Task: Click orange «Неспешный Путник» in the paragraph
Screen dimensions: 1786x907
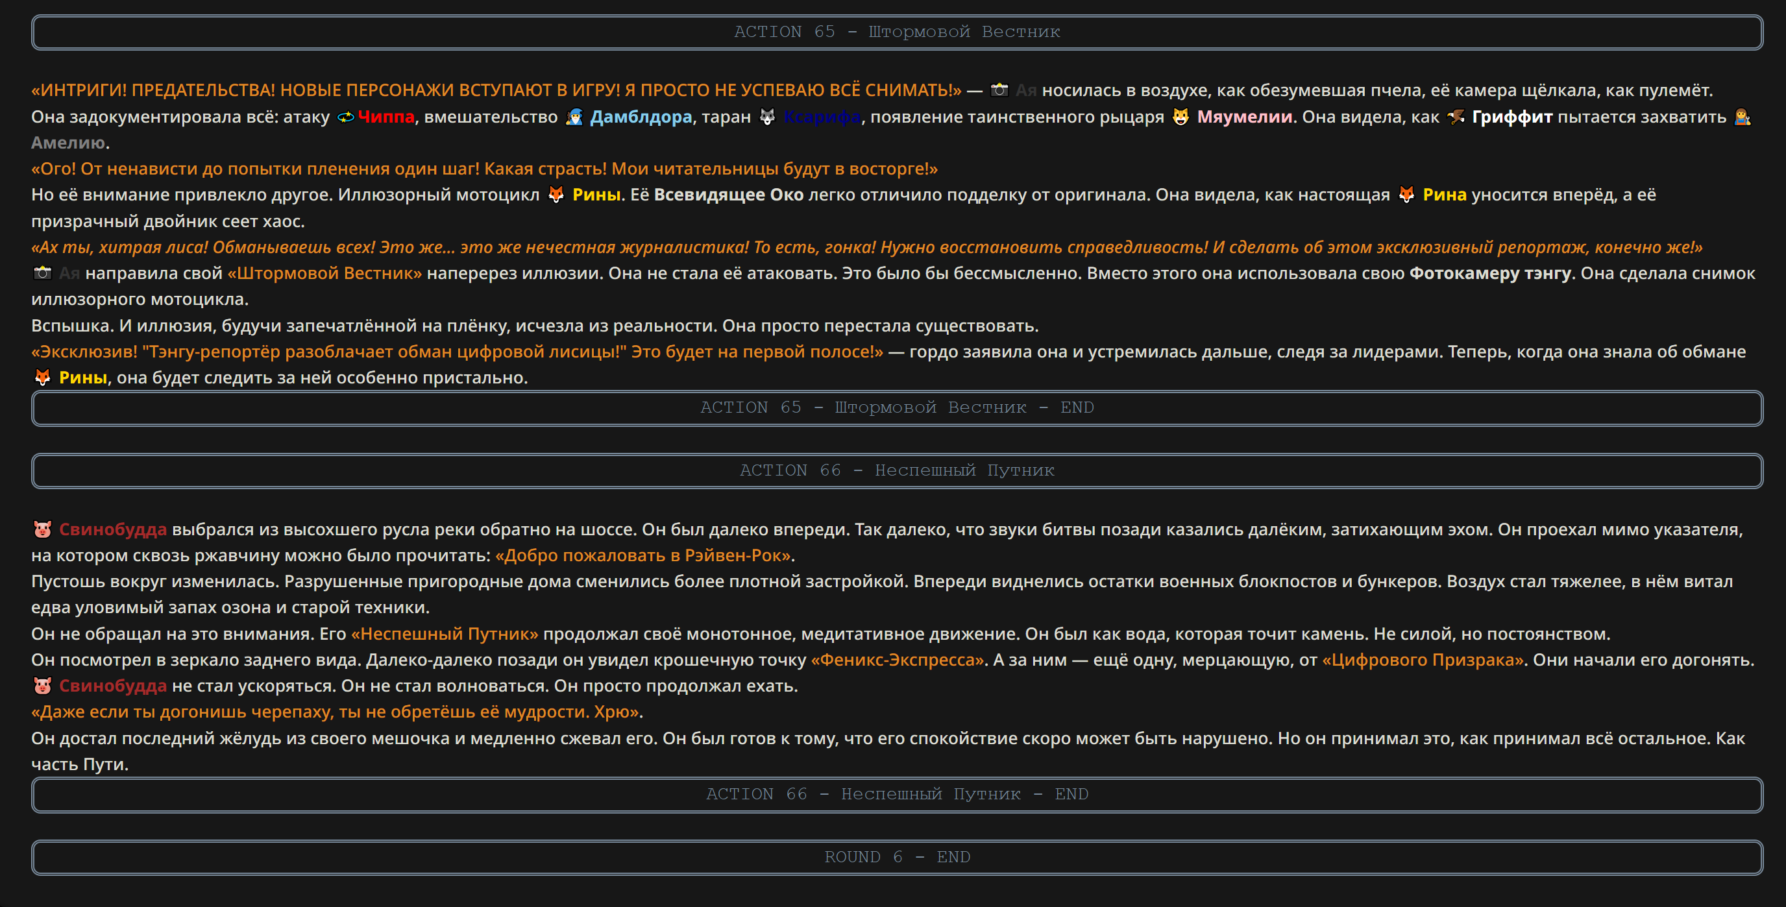Action: 445,634
